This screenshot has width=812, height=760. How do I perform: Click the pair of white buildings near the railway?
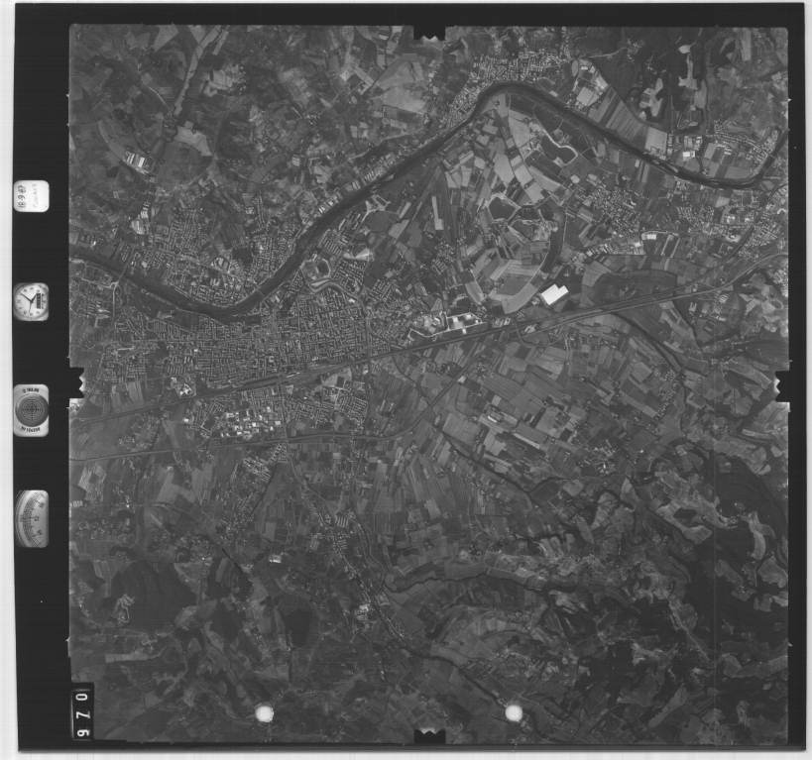462,320
